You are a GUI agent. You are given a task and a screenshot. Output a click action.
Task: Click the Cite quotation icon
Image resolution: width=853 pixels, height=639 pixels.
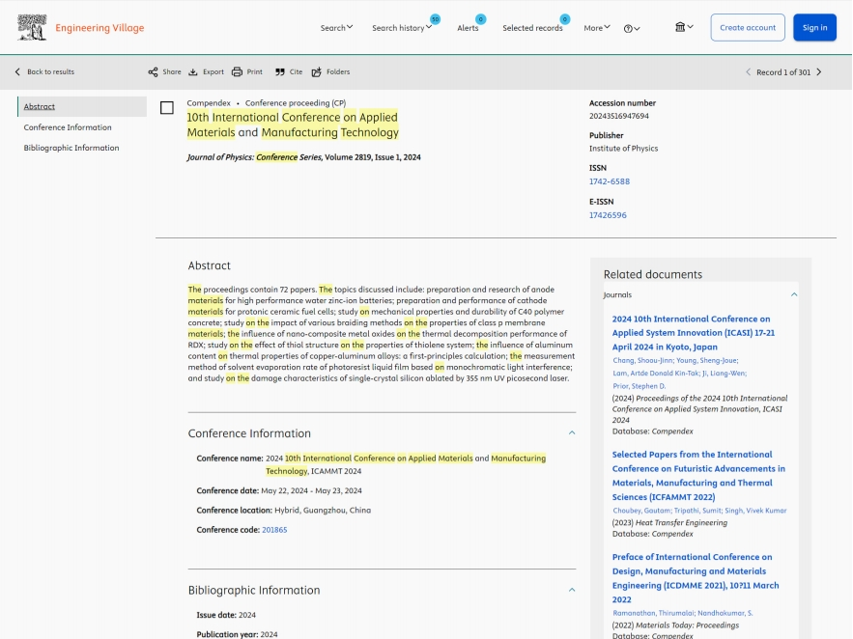click(279, 71)
